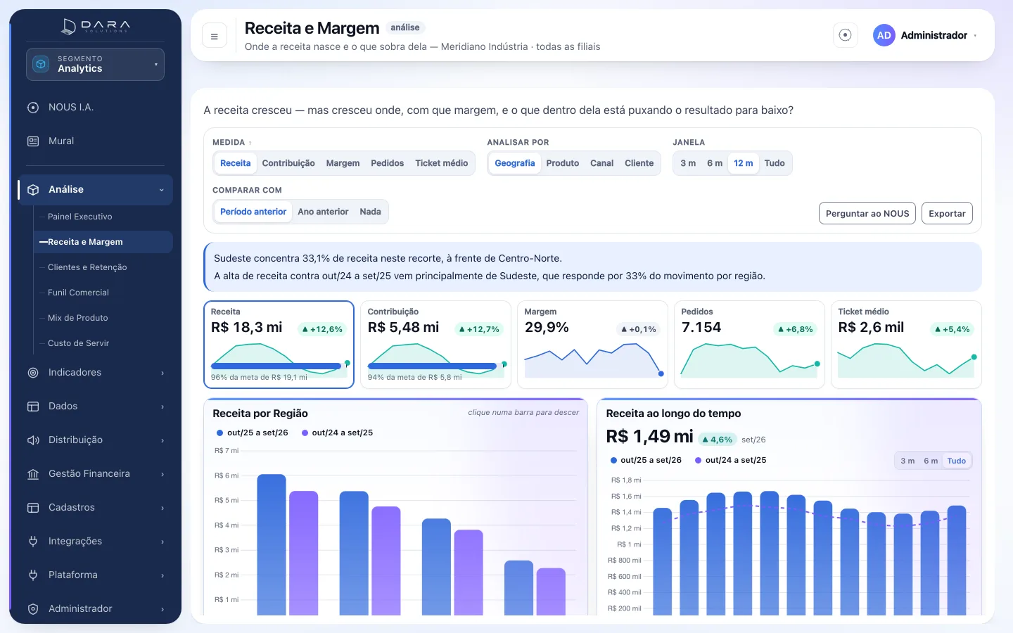Open the Mural sidebar icon
Screen dimensions: 1013x633
(33, 141)
